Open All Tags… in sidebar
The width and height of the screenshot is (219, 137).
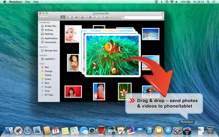pyautogui.click(x=49, y=95)
